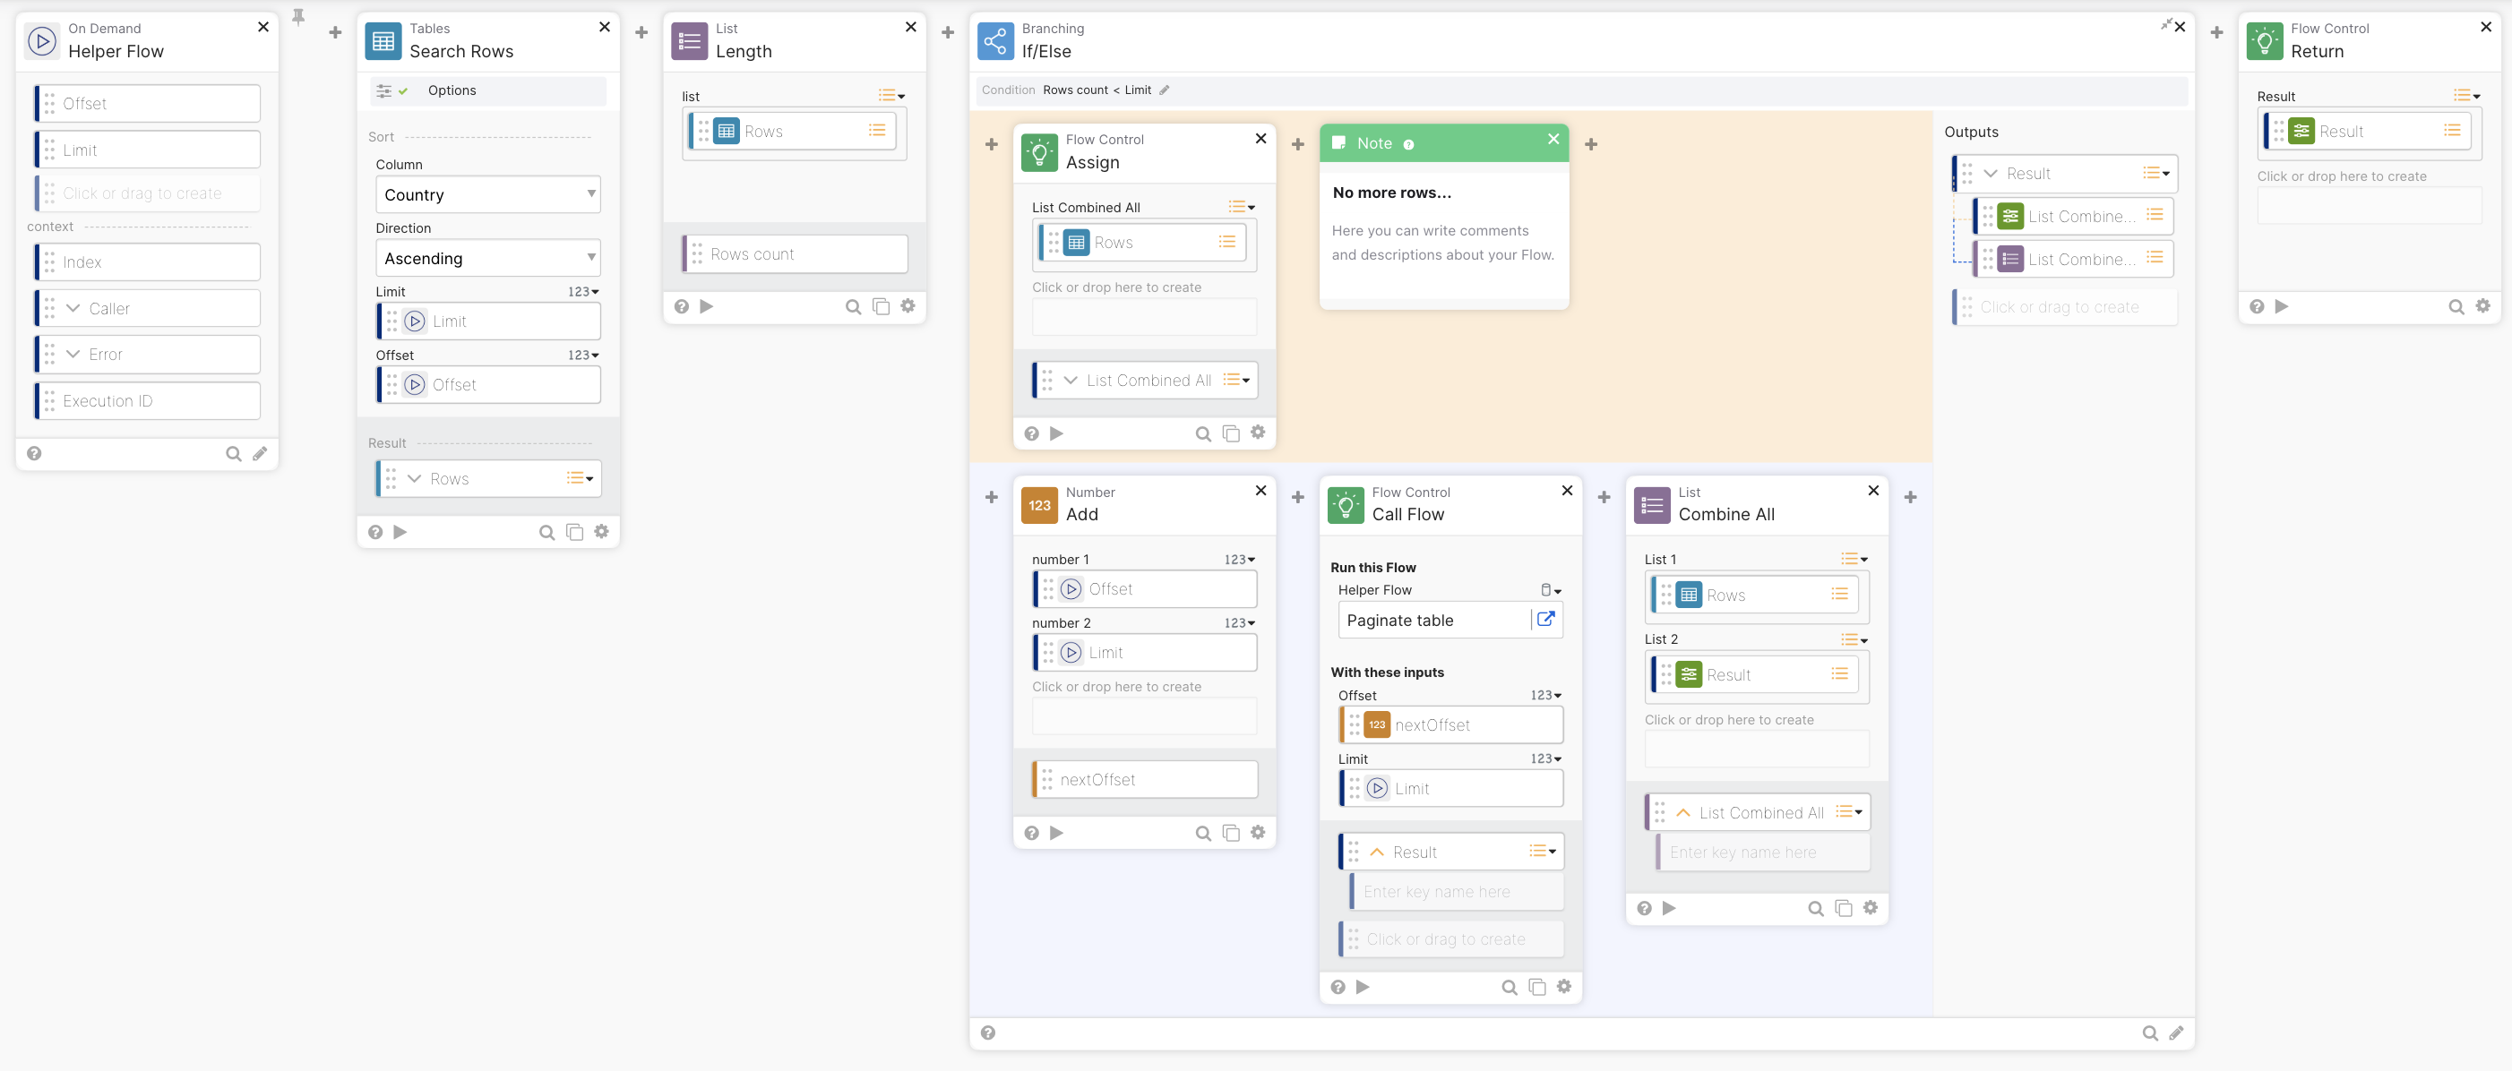This screenshot has height=1071, width=2512.
Task: Toggle the Options filter in Search Rows
Action: [x=392, y=90]
